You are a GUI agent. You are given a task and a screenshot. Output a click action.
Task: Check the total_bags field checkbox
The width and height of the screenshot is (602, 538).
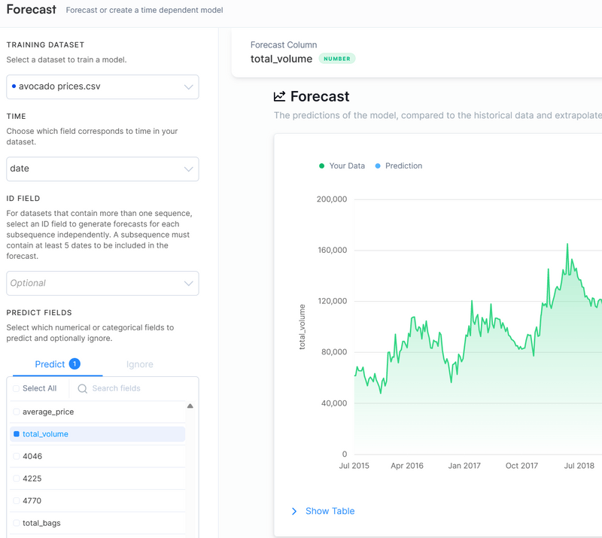17,523
